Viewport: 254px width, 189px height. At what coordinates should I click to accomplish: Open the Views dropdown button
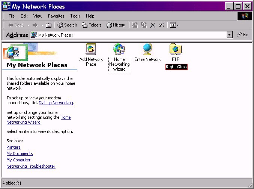[174, 25]
